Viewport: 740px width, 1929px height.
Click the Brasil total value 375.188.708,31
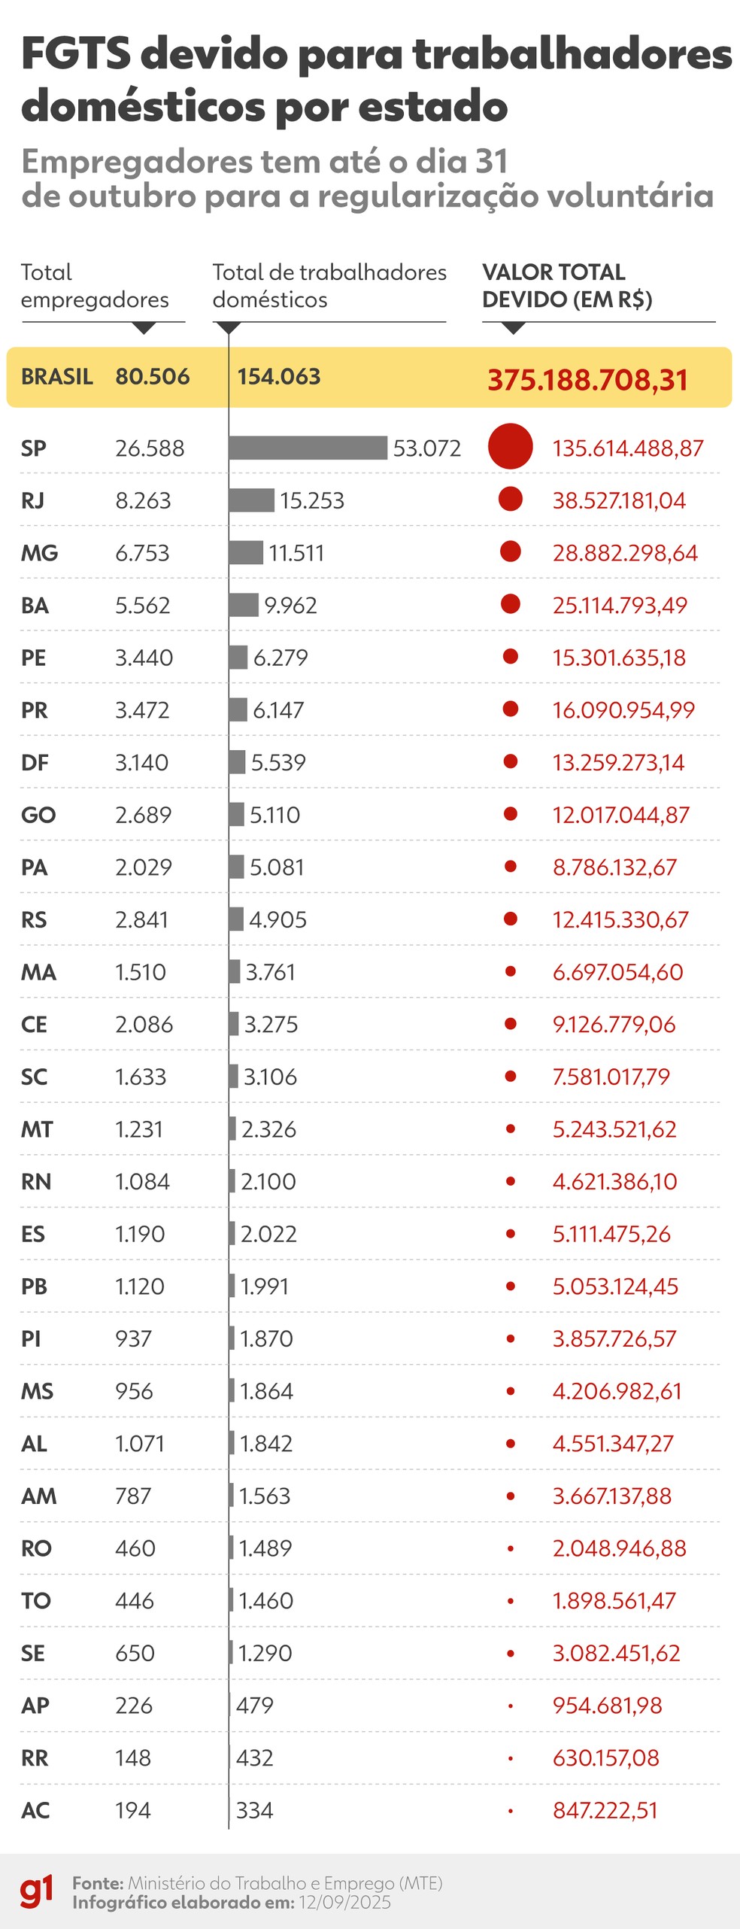(587, 380)
